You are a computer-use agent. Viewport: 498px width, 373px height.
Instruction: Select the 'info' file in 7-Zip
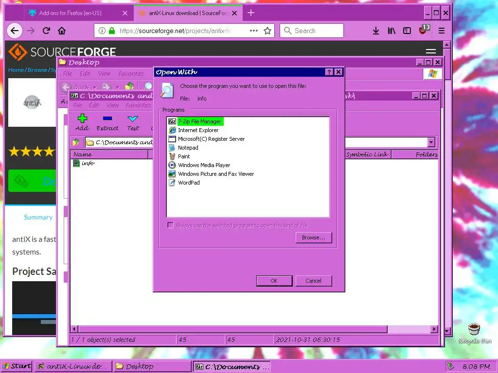tap(88, 163)
